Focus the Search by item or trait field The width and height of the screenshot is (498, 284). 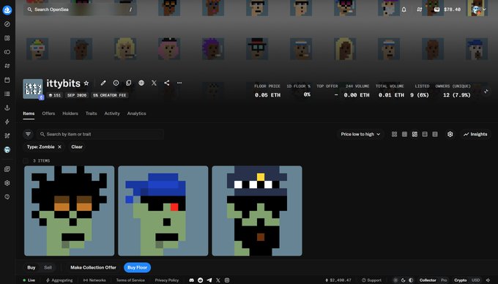(x=100, y=134)
